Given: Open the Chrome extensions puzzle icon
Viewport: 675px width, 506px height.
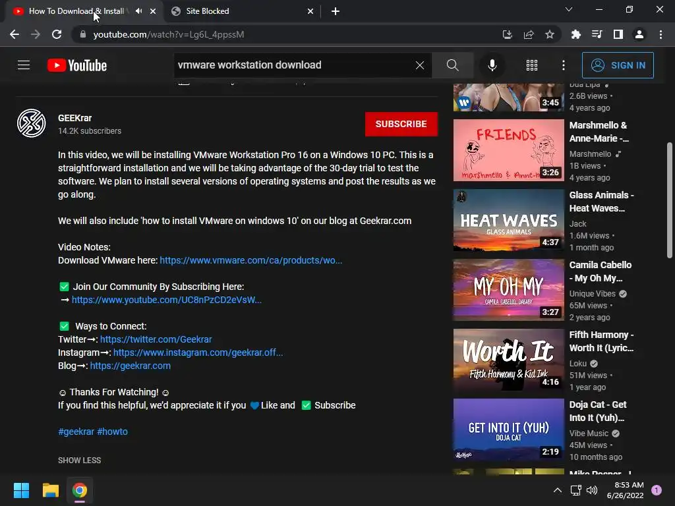Looking at the screenshot, I should 575,34.
